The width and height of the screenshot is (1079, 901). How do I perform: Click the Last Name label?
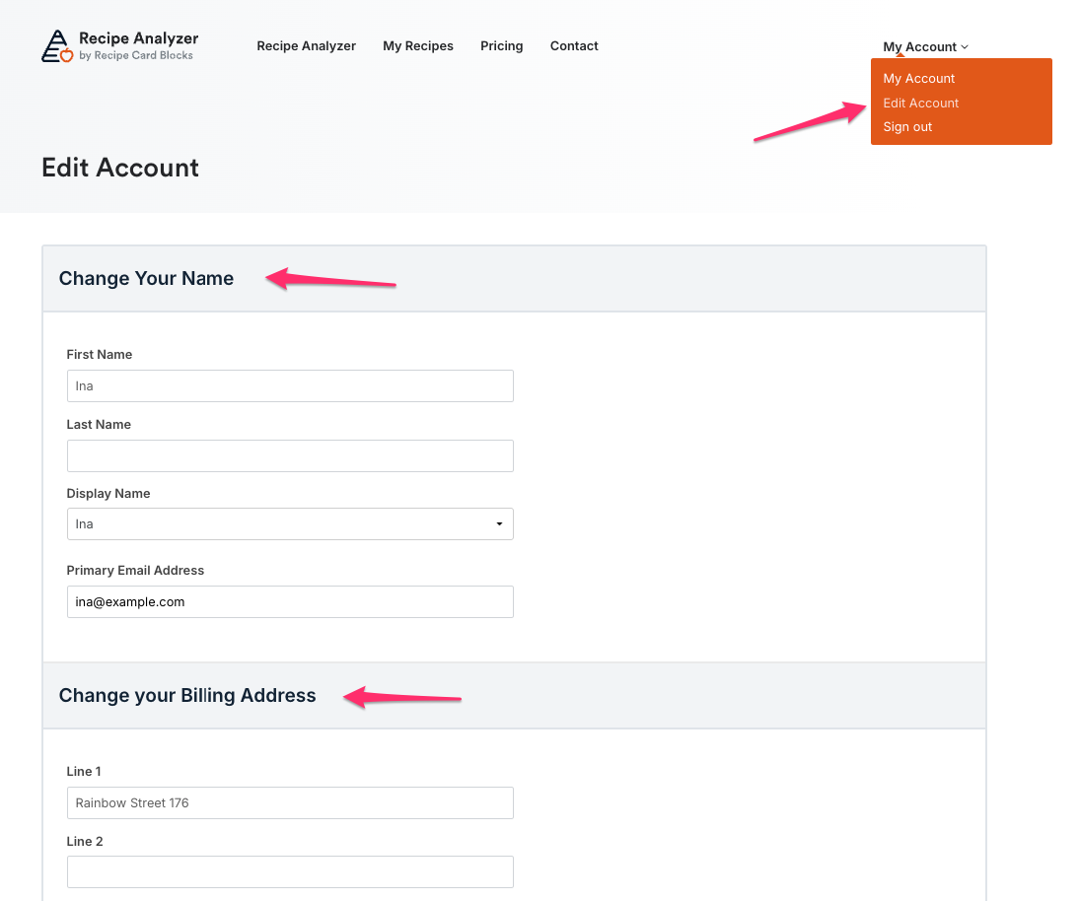(99, 424)
